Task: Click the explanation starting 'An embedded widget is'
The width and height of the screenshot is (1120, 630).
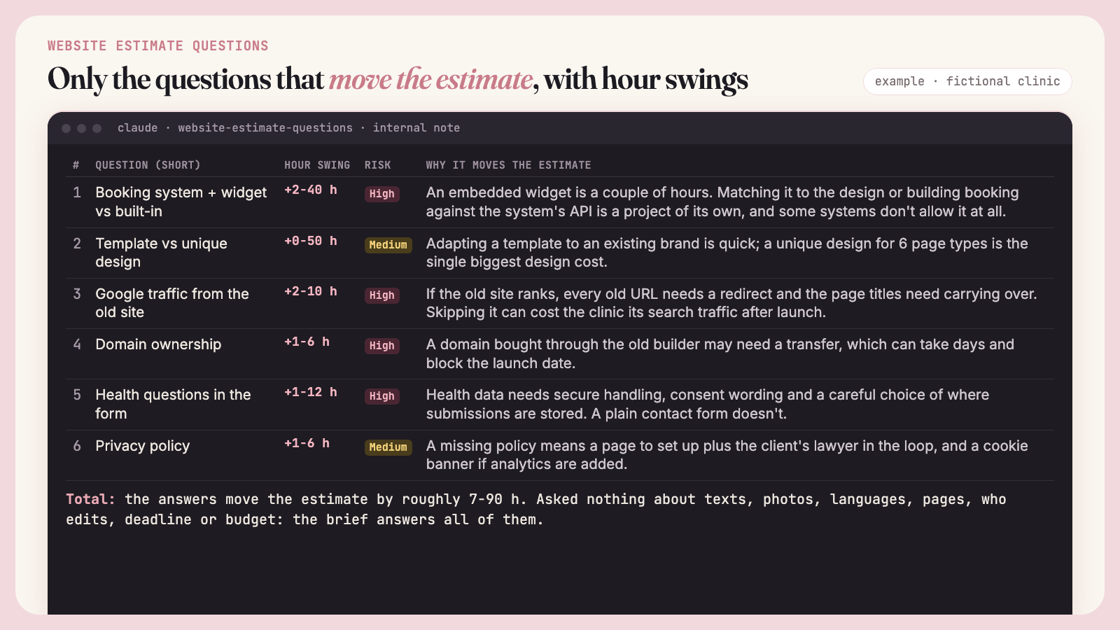Action: (722, 202)
